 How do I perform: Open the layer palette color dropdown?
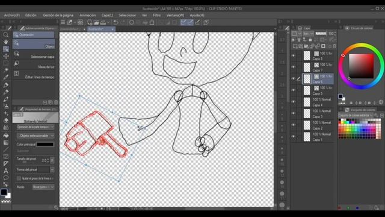tap(297, 34)
